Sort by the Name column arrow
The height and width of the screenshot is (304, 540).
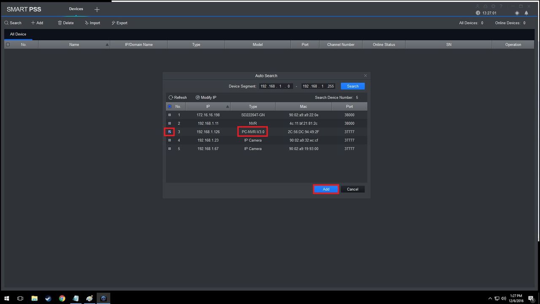click(107, 44)
